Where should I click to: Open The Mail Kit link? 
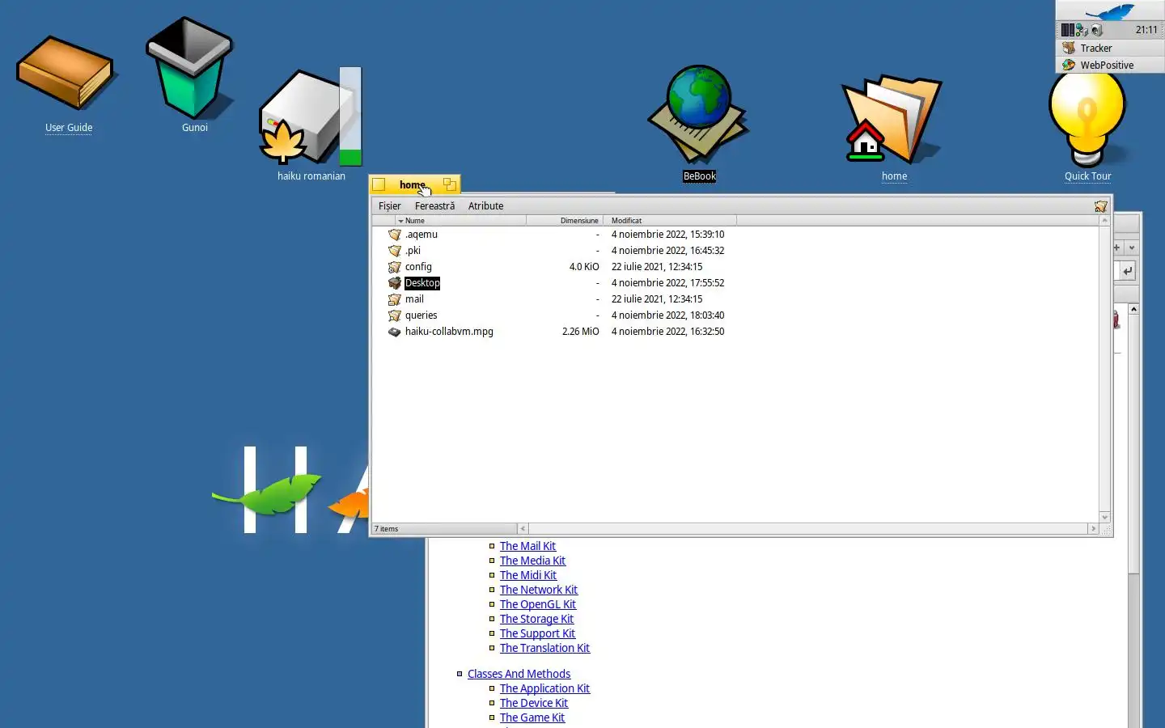527,546
